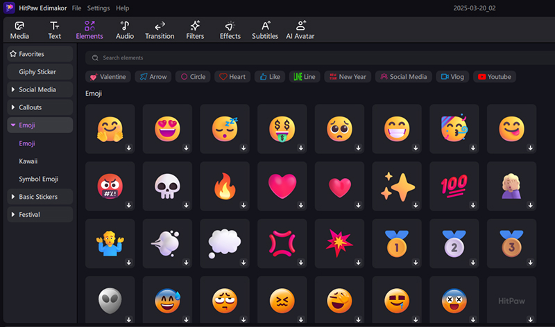Screen dimensions: 555x327
Task: Open the Favorites category
Action: click(x=40, y=54)
